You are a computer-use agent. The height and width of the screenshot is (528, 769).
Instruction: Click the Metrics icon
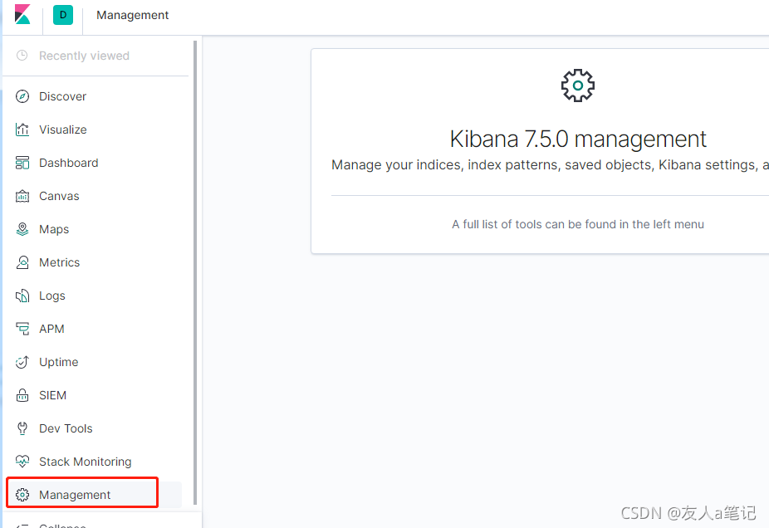22,262
